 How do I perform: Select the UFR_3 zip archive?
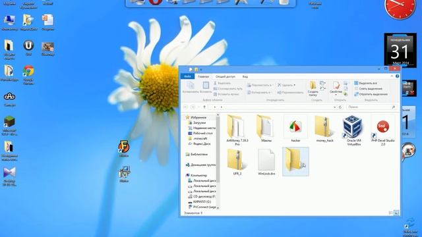(x=237, y=162)
